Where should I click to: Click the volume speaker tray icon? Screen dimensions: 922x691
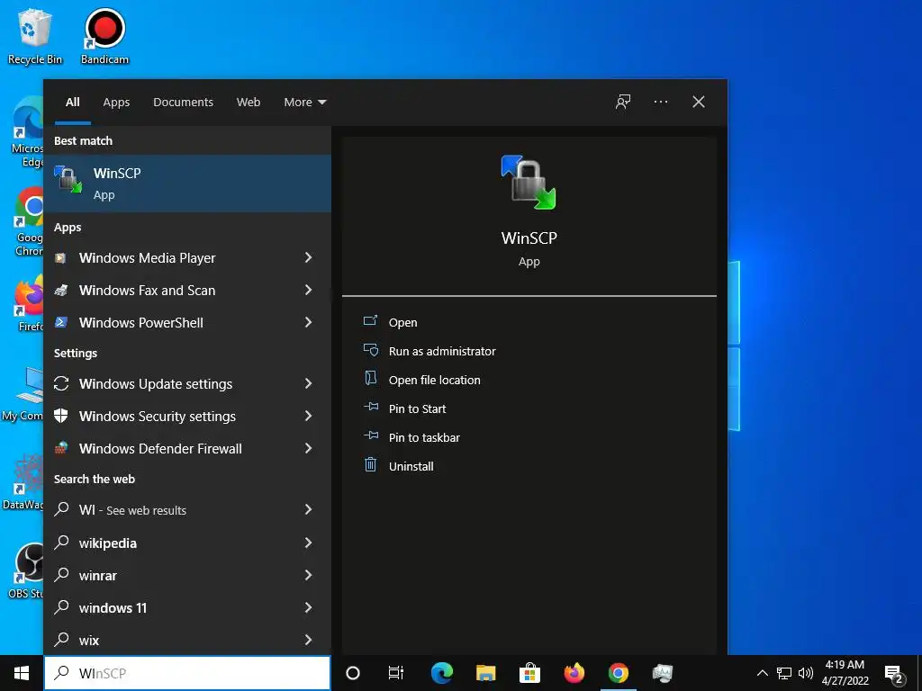coord(806,673)
